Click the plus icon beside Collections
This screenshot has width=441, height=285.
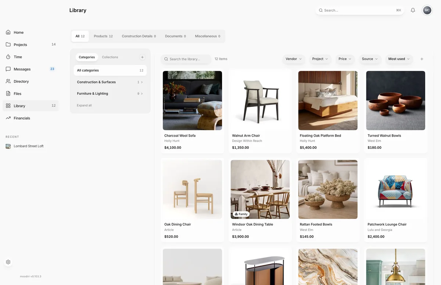click(143, 57)
